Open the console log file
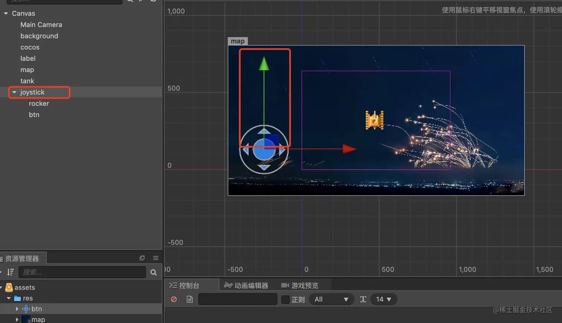562x323 pixels. click(190, 299)
